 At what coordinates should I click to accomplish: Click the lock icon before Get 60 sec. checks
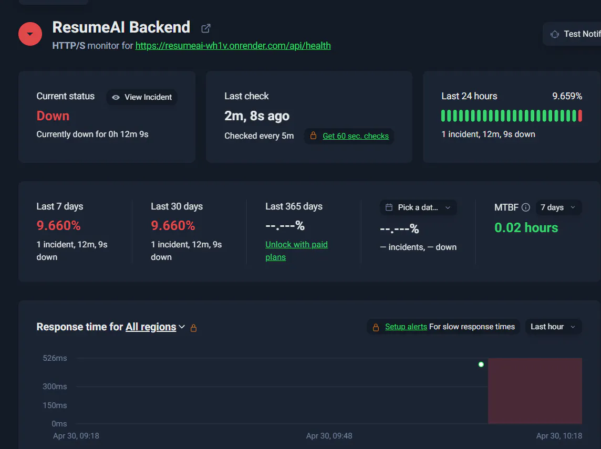pos(313,135)
